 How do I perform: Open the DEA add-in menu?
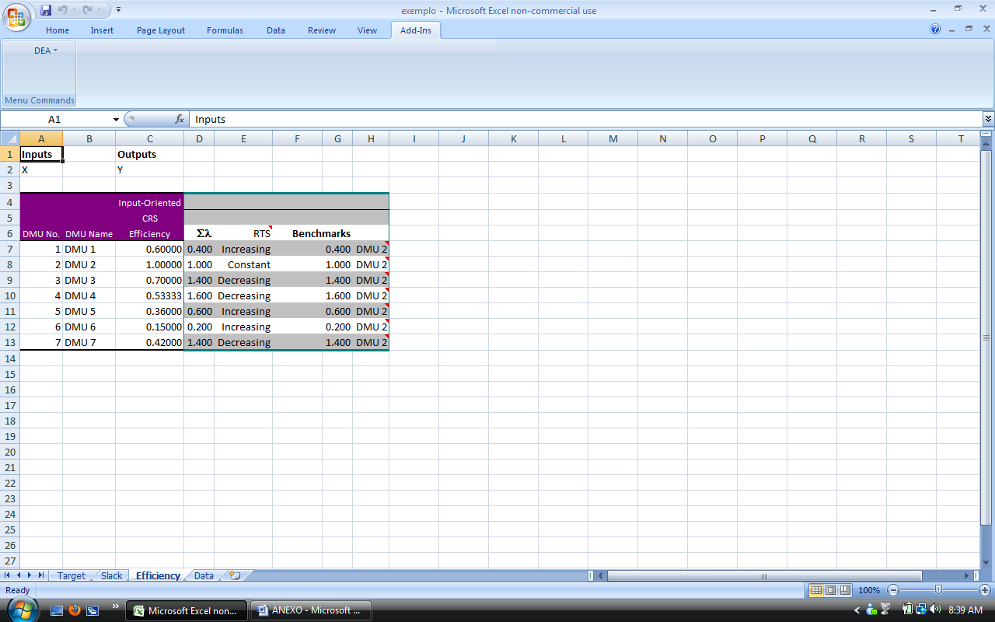(x=46, y=51)
